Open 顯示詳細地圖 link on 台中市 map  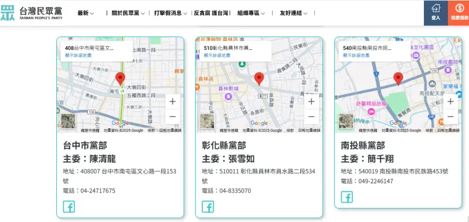point(79,55)
